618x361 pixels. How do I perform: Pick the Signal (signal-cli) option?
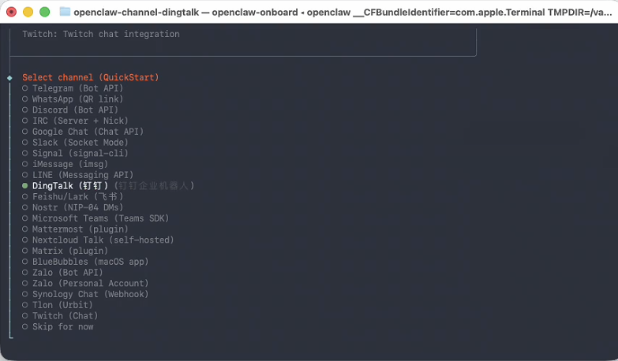[x=80, y=154]
